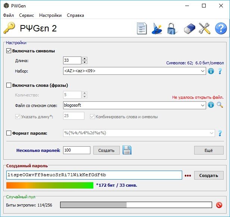Click the entropy bits progress bar
Viewport: 230px width, 217px height.
click(x=136, y=205)
